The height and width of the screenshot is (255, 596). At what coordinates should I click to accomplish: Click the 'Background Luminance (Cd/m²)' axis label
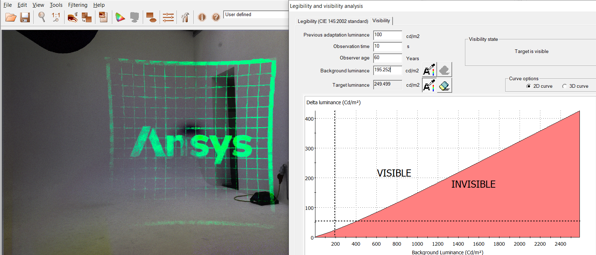point(447,252)
